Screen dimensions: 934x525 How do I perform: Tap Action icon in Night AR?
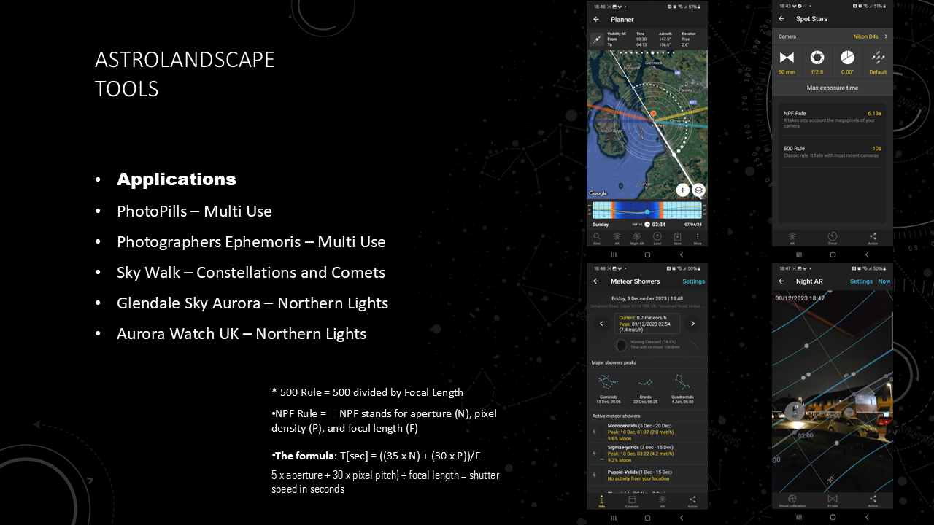[x=873, y=501]
